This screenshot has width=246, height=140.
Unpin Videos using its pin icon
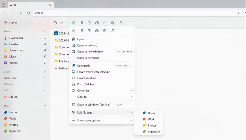(45, 63)
